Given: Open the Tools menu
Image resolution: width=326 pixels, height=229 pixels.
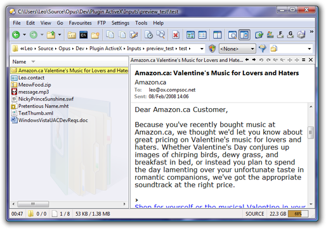Looking at the screenshot, I should point(141,23).
